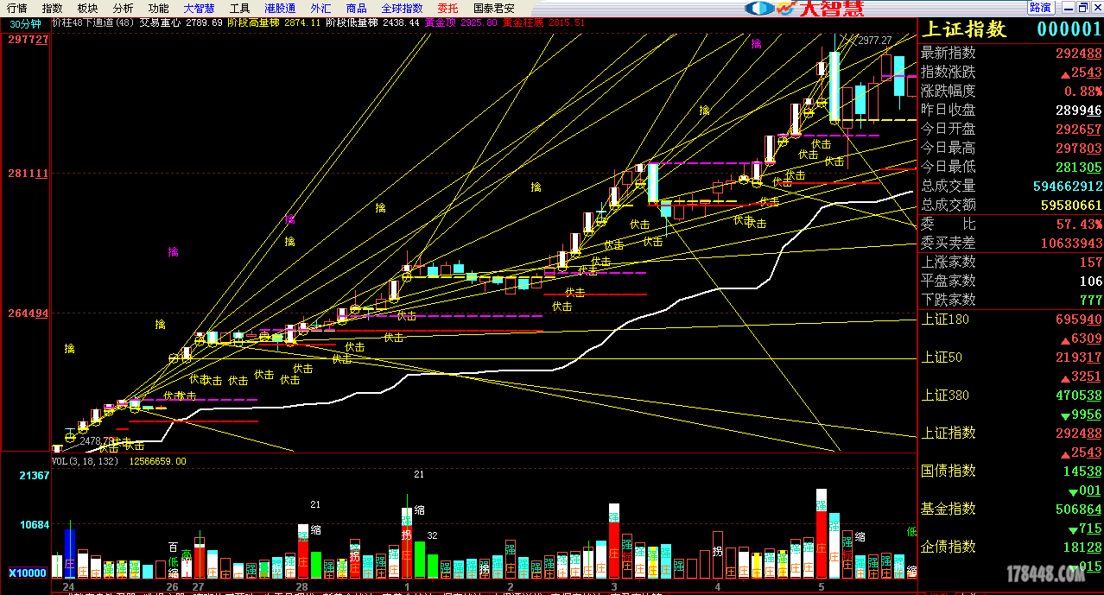Select the 基金指数 index entry
Viewport: 1104px width, 595px height.
tap(948, 509)
